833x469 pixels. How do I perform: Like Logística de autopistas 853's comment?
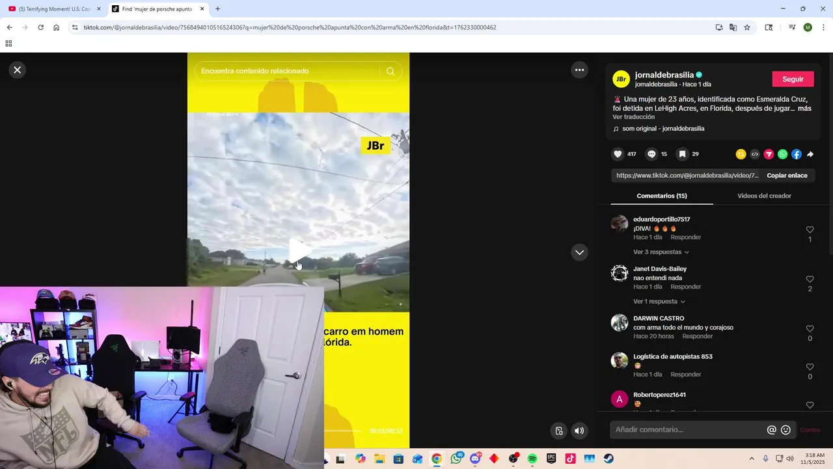pos(810,367)
